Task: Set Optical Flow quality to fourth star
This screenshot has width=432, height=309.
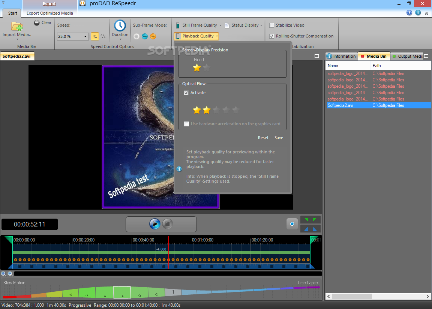Action: pos(226,110)
